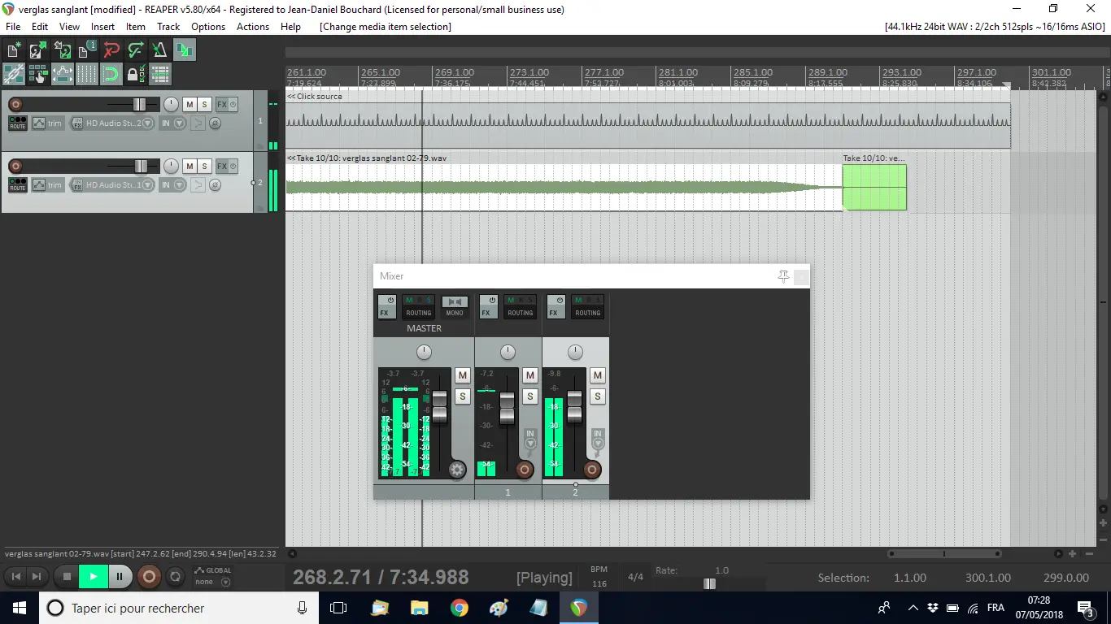1111x624 pixels.
Task: Open the Options menu
Action: pyautogui.click(x=208, y=27)
